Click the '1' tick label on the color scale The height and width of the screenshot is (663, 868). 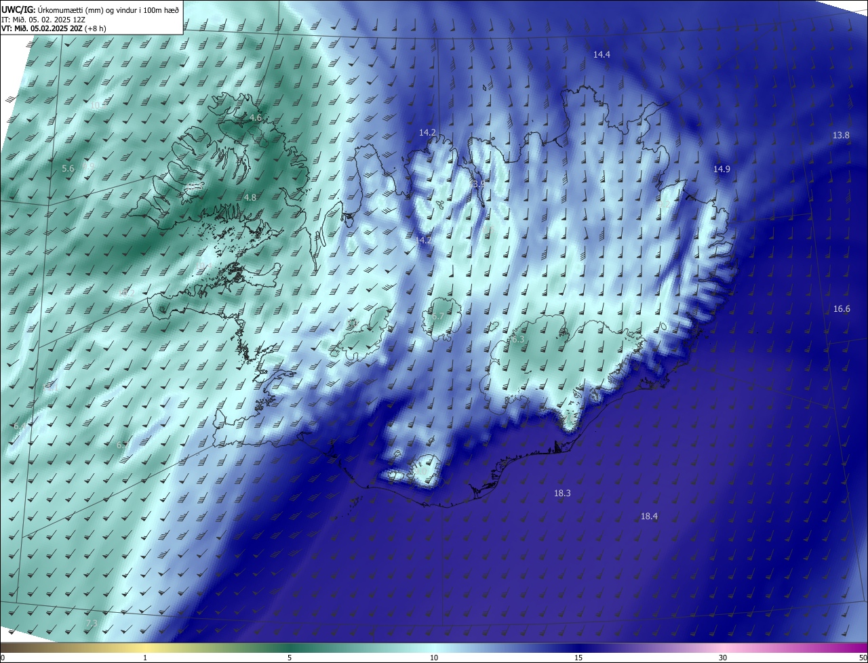145,658
